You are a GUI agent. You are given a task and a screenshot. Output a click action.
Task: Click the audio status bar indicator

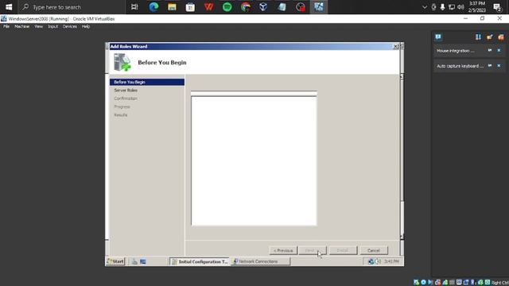(430, 283)
